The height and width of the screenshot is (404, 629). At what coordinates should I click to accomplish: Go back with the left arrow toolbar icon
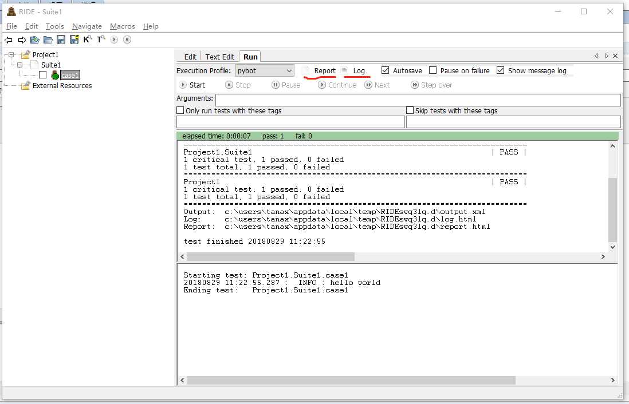[x=9, y=39]
